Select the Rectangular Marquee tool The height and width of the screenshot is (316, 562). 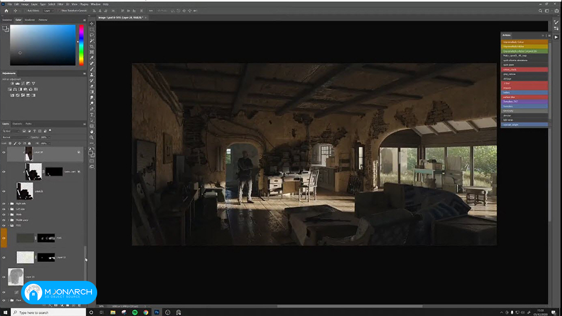92,29
